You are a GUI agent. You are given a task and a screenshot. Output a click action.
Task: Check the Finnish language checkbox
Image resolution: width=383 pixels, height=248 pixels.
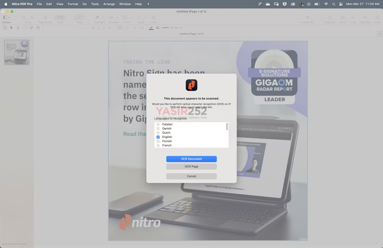click(158, 141)
